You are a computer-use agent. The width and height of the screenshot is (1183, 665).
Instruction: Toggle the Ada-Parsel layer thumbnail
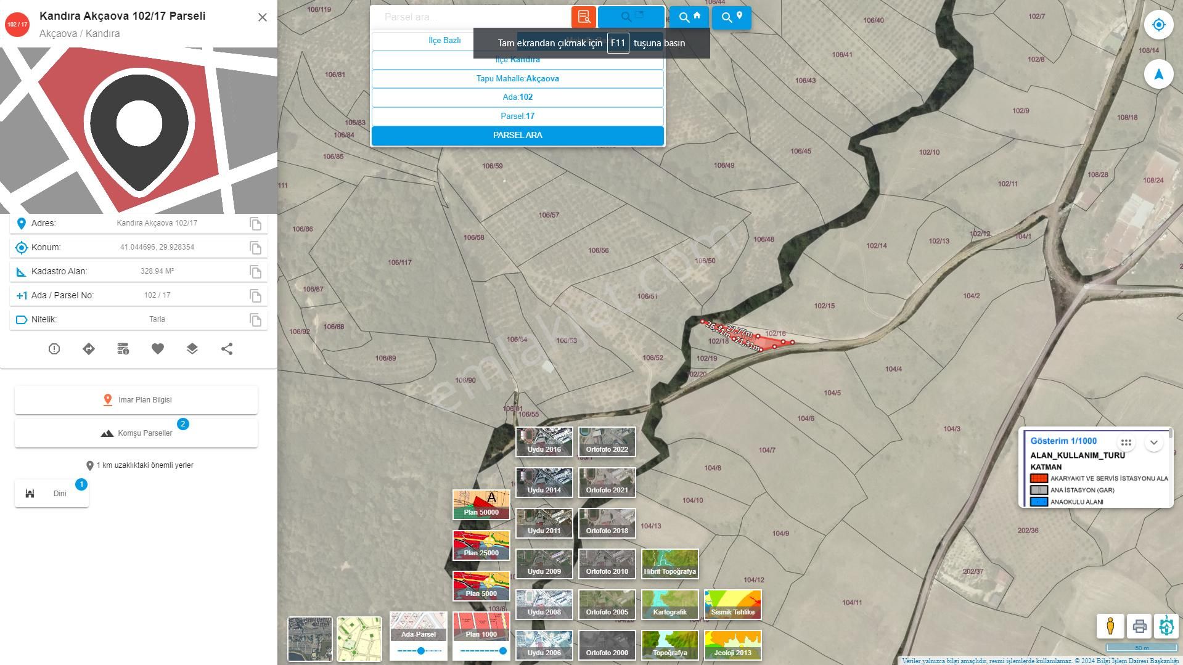419,626
